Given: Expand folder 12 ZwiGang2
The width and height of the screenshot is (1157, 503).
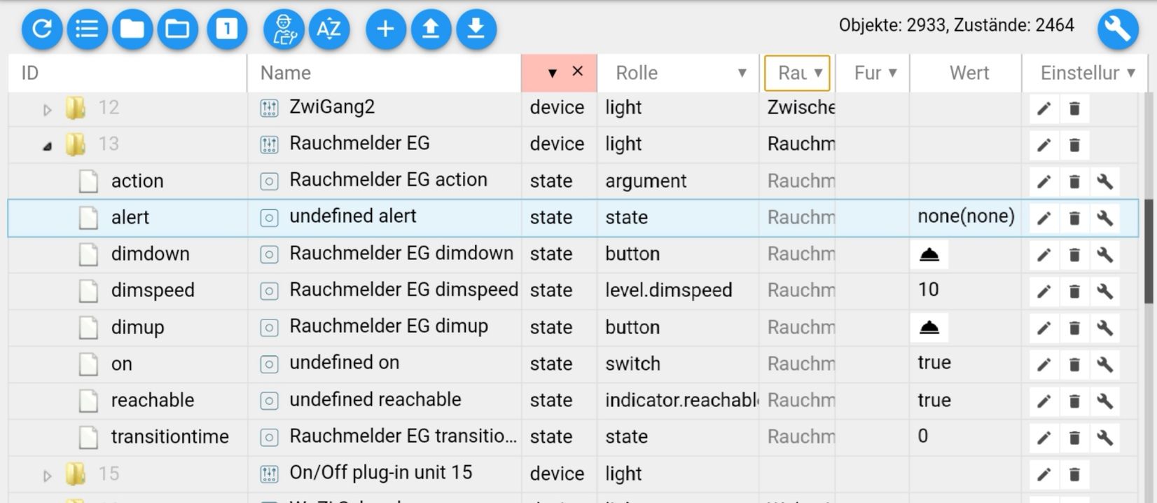Looking at the screenshot, I should point(47,109).
